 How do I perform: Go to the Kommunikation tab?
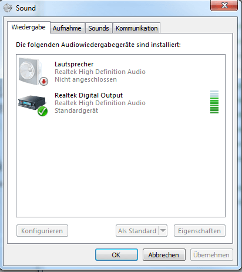(x=136, y=28)
